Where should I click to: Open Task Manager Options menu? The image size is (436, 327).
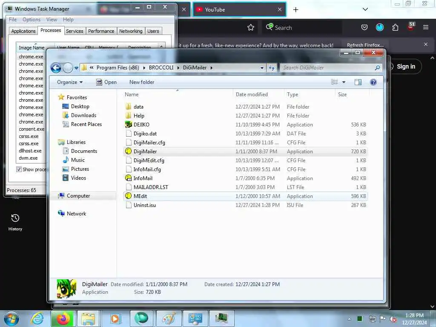32,20
